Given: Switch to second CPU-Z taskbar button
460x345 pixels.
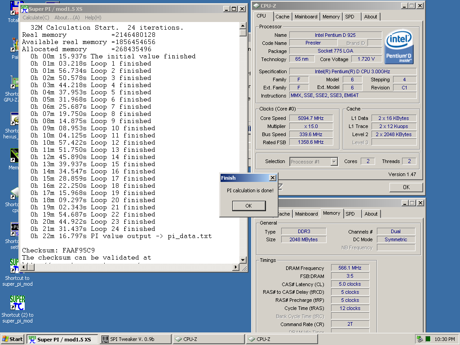Looking at the screenshot, I should tap(282, 339).
